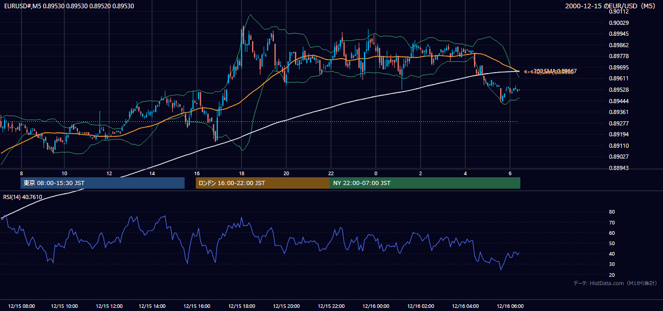Open the HistData.com data source credit
Image resolution: width=663 pixels, height=311 pixels.
(615, 283)
